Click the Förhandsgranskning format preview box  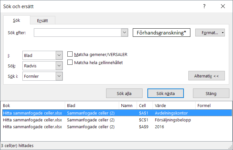tap(161, 33)
